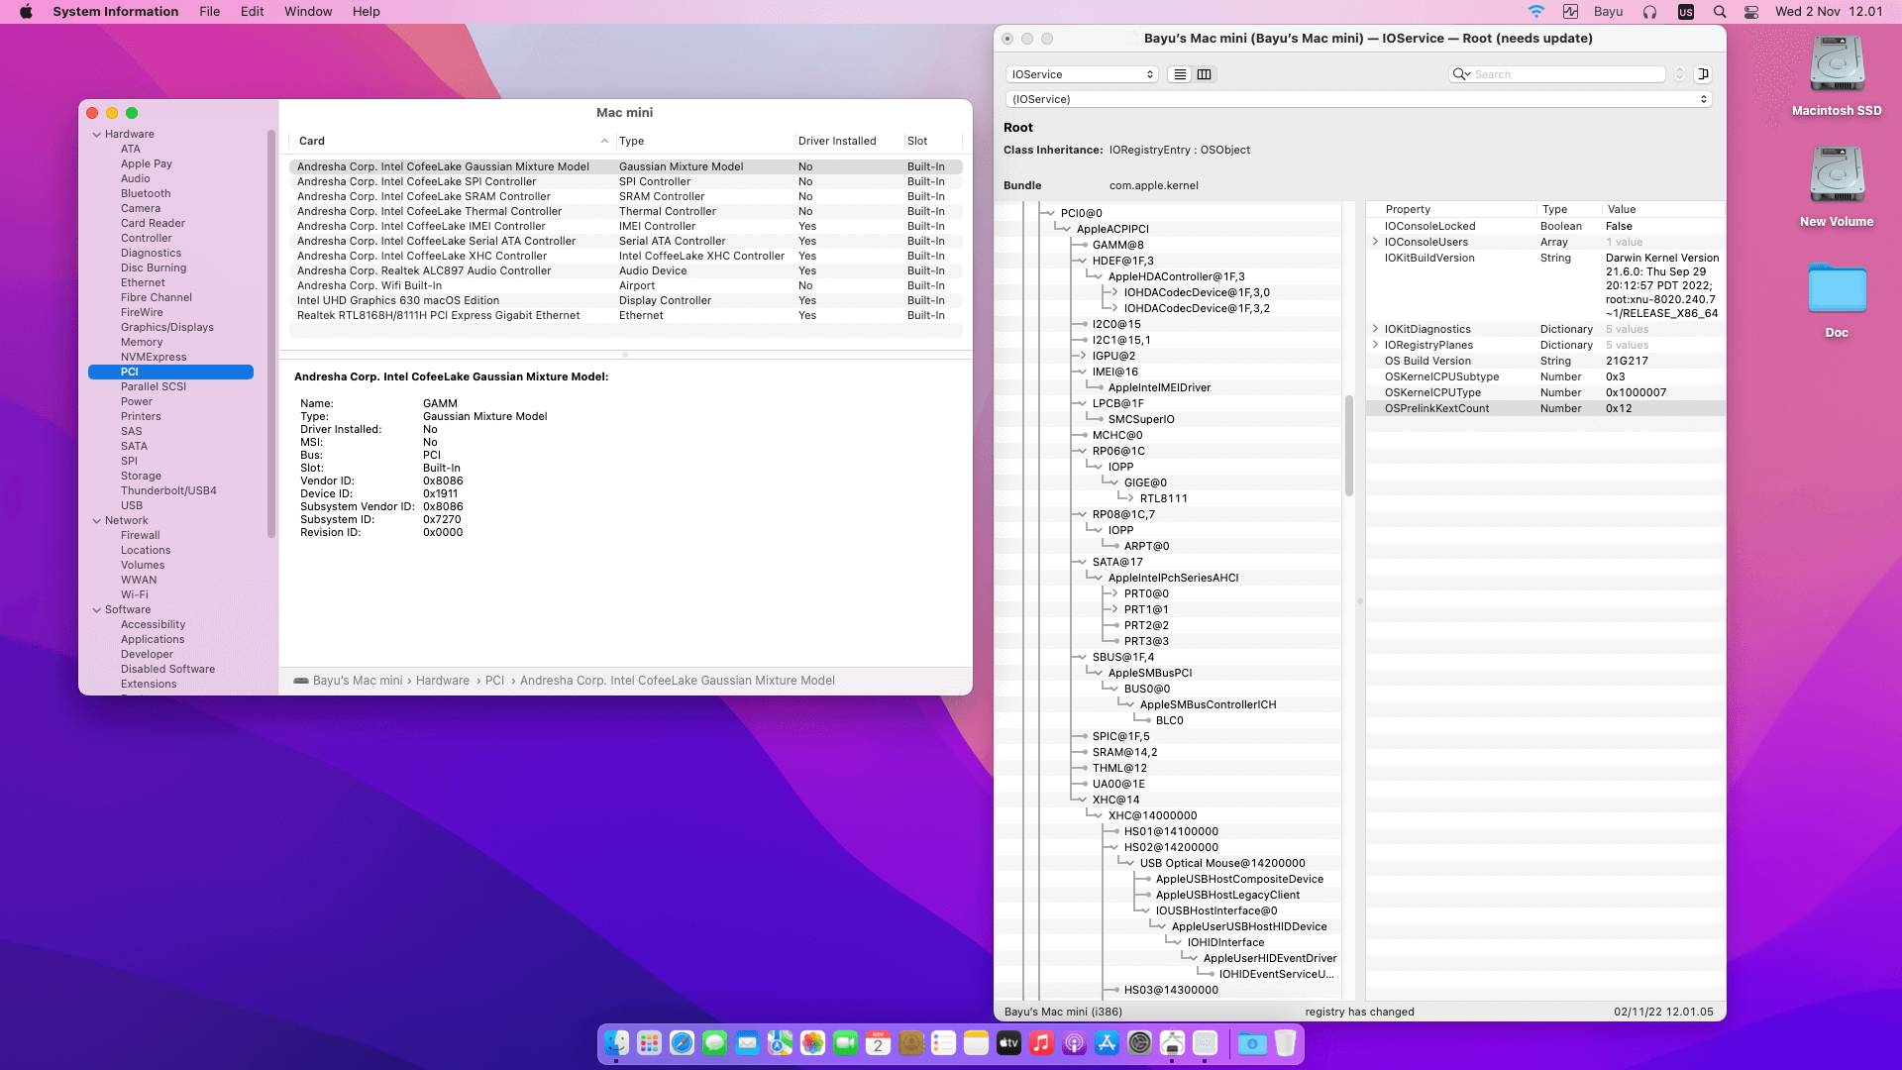Open the (IOService) path popup menu
Image resolution: width=1902 pixels, height=1070 pixels.
click(x=1358, y=99)
